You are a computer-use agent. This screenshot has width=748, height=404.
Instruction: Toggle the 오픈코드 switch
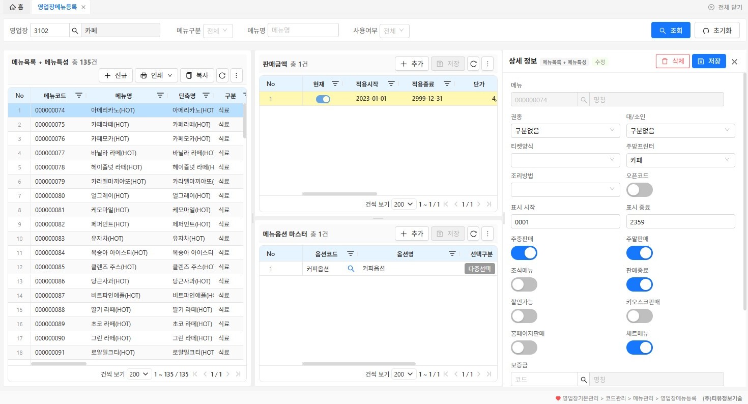point(640,190)
